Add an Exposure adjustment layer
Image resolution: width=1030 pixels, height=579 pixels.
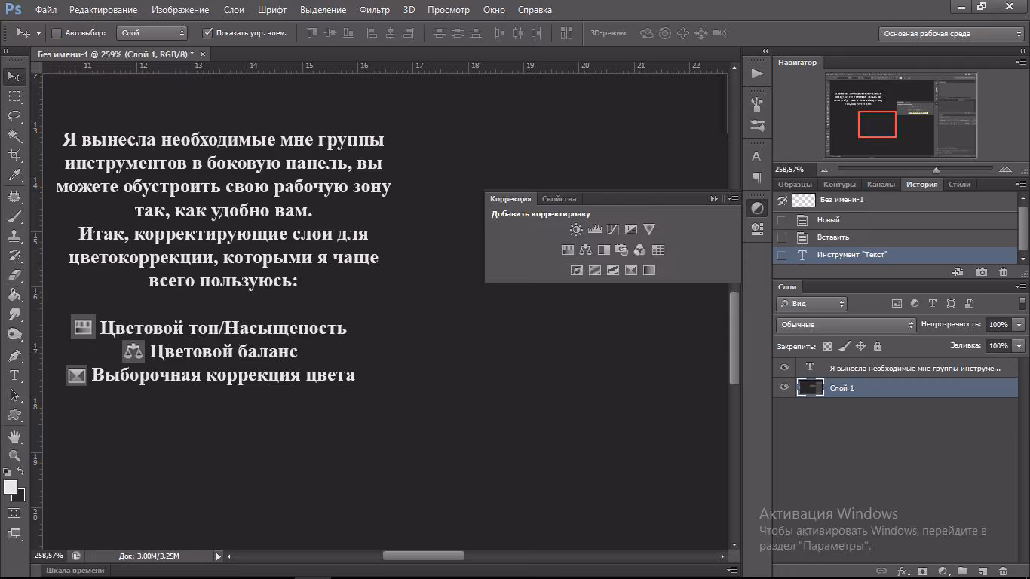point(631,230)
